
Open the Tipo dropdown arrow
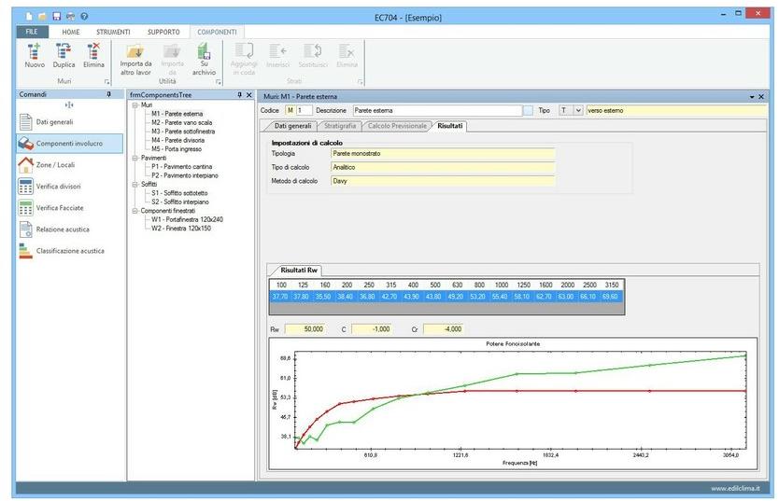coord(578,110)
